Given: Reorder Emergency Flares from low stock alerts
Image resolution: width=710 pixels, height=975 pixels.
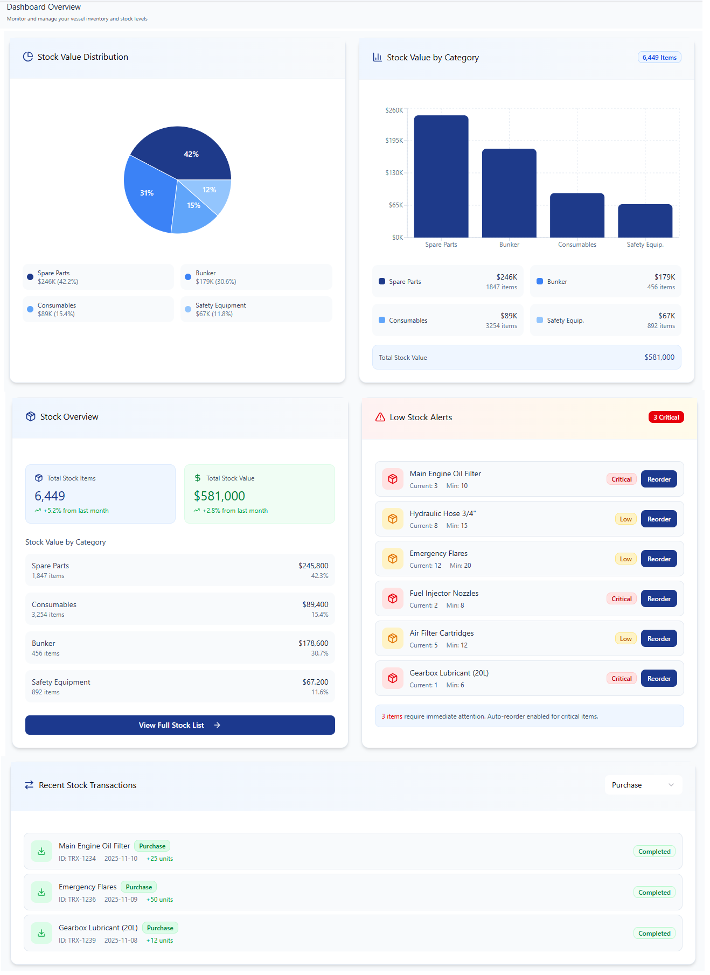Looking at the screenshot, I should [658, 559].
